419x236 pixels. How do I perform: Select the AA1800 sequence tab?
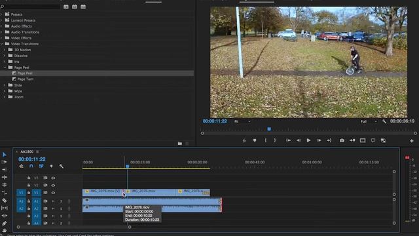coord(27,151)
